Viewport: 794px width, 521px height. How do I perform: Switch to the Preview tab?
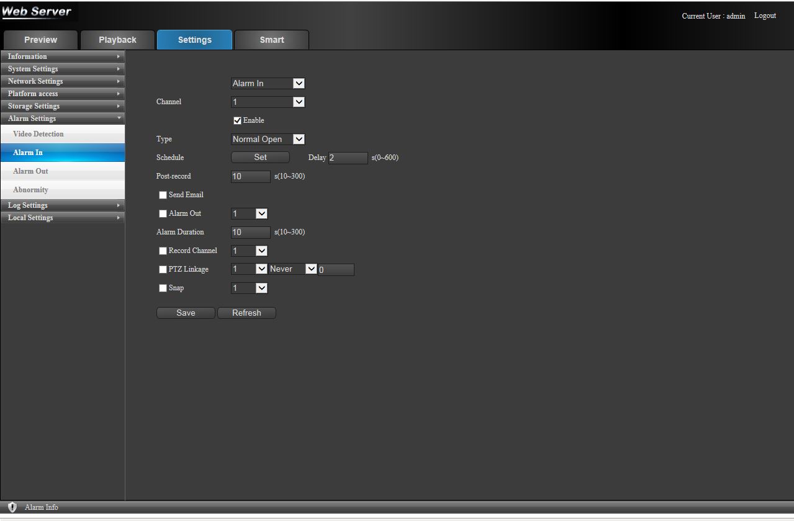[40, 40]
